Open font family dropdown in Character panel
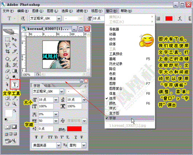The image size is (193, 155). [x=62, y=92]
